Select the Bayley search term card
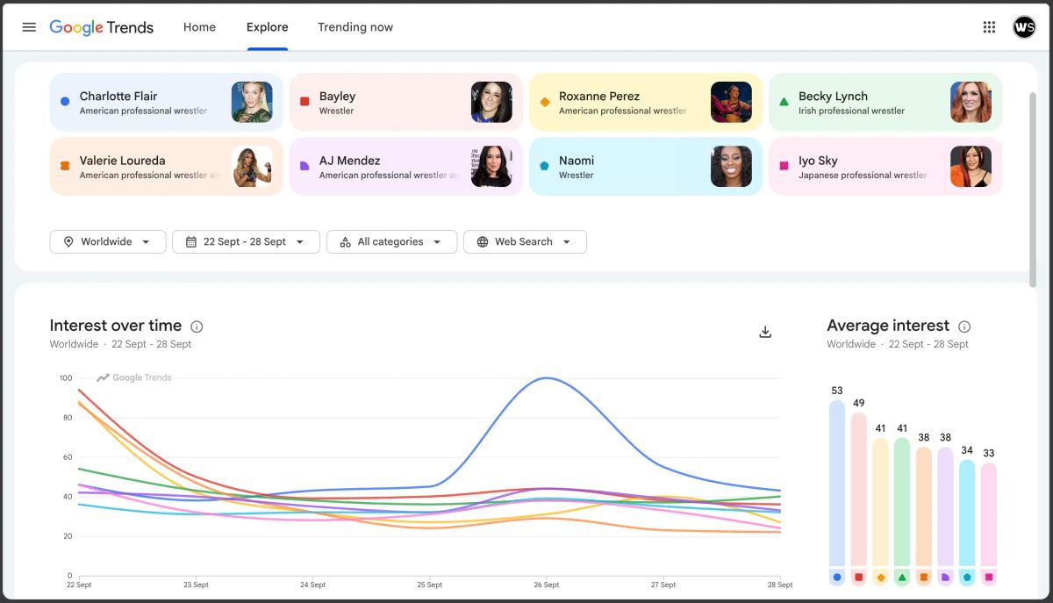 (406, 102)
